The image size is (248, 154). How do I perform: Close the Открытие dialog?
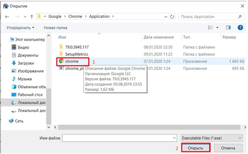pos(242,6)
